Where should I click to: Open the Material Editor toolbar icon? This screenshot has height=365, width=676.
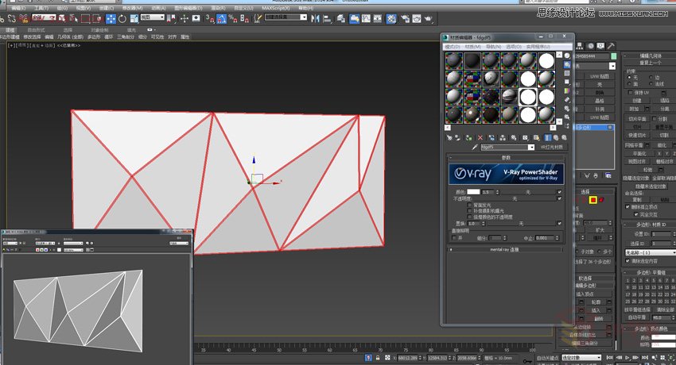(x=391, y=18)
